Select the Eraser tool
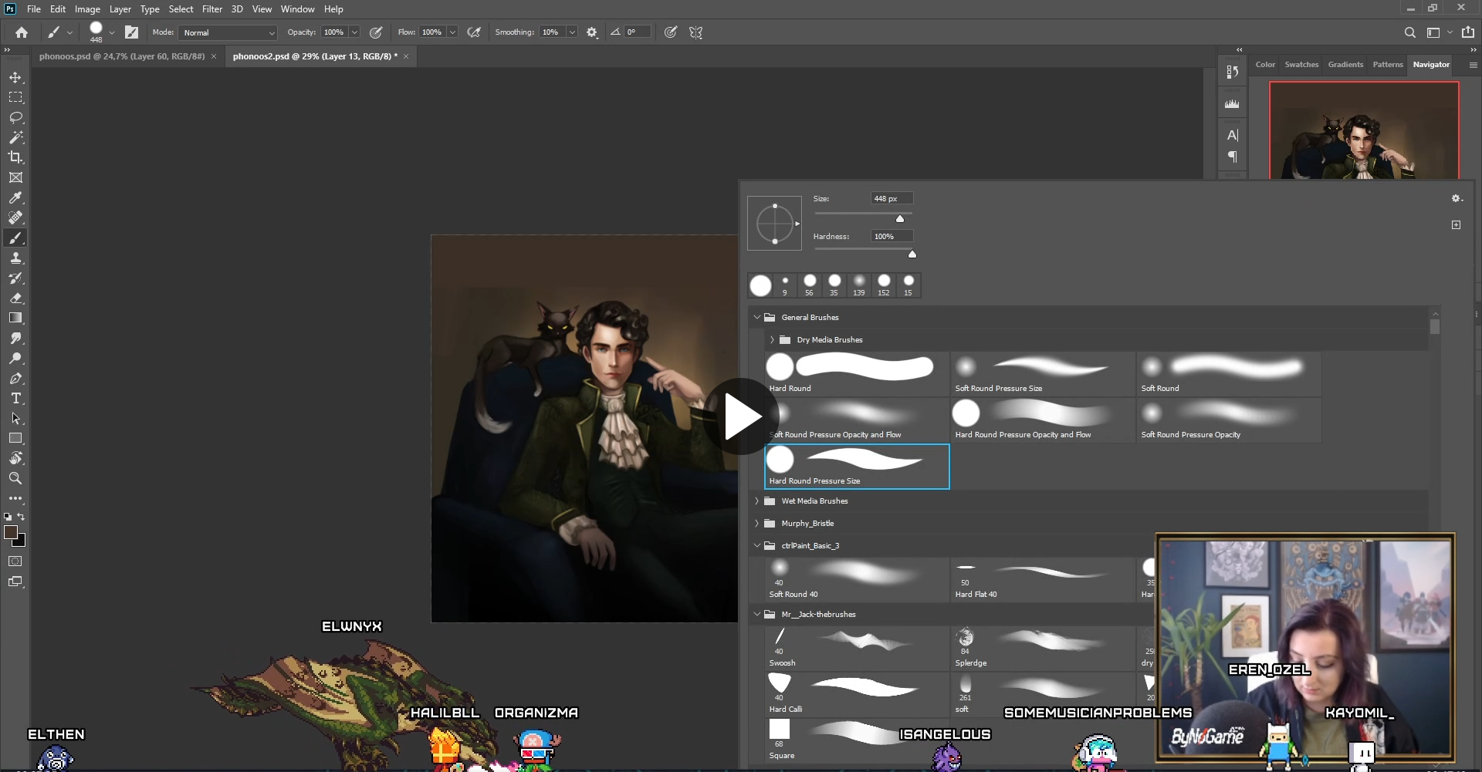The height and width of the screenshot is (772, 1482). point(15,298)
